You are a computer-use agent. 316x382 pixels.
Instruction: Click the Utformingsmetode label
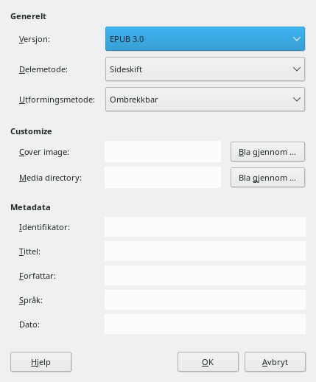coord(57,100)
